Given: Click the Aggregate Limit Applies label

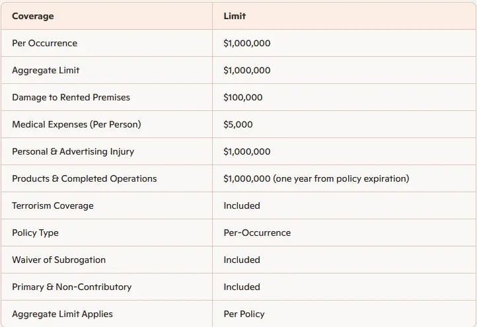Looking at the screenshot, I should click(x=62, y=314).
